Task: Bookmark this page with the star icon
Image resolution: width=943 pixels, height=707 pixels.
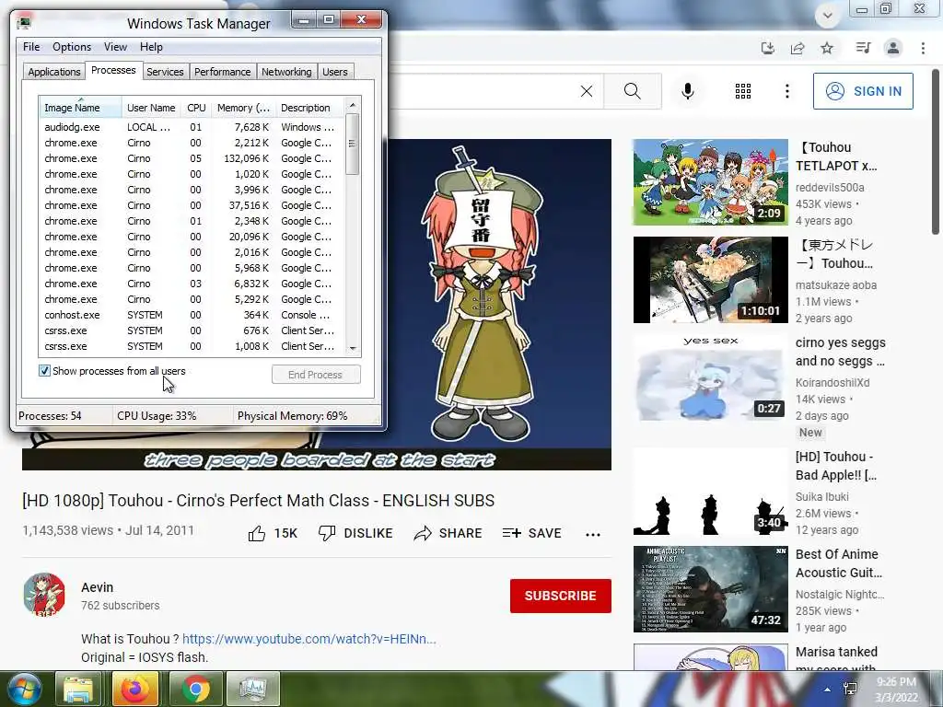Action: [827, 48]
